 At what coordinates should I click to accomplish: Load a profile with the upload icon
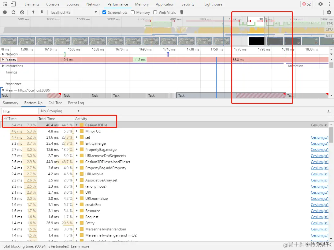point(33,12)
